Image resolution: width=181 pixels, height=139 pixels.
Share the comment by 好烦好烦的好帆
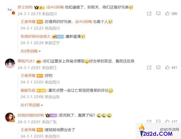(149, 122)
